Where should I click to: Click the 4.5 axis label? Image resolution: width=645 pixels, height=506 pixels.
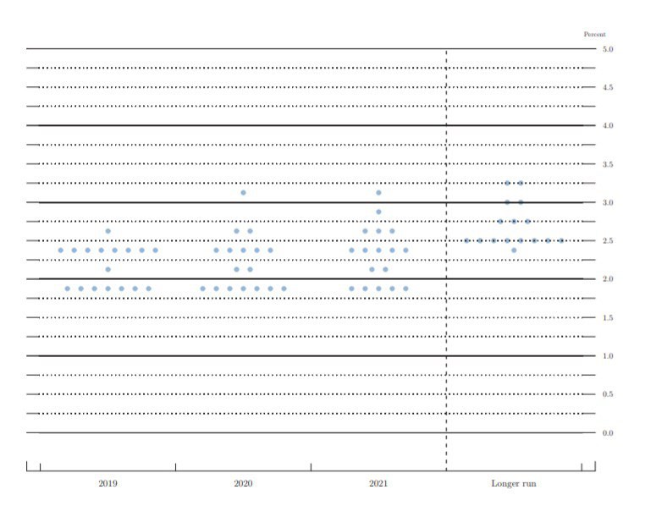[x=608, y=87]
